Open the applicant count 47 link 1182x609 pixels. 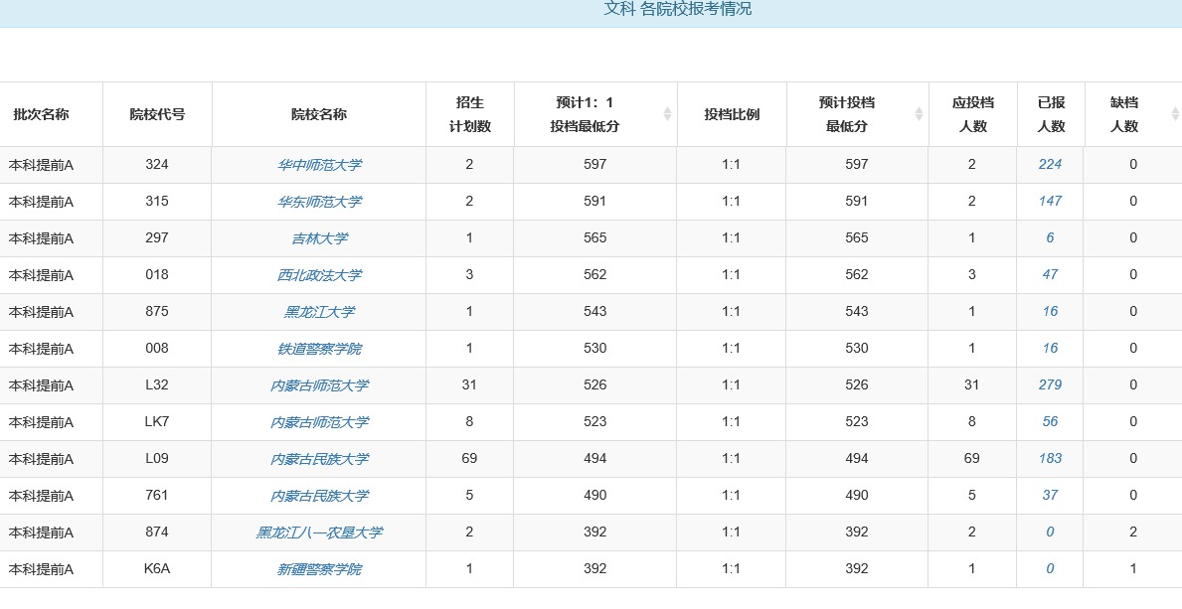click(1050, 275)
